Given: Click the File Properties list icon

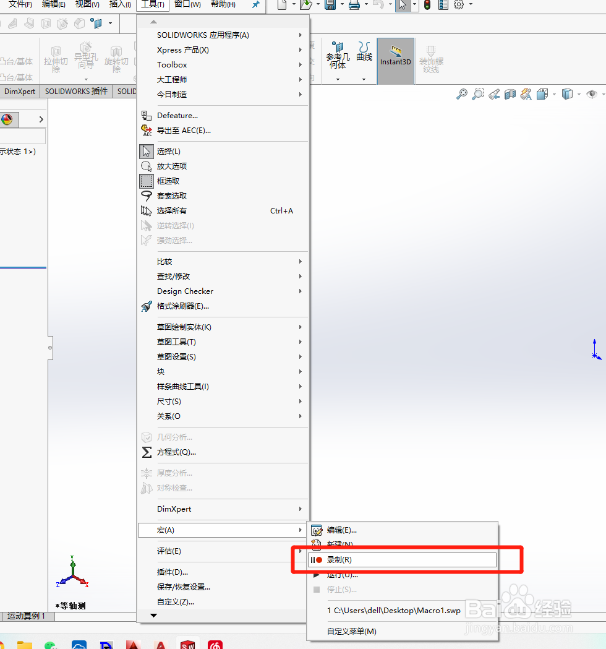Looking at the screenshot, I should (443, 4).
